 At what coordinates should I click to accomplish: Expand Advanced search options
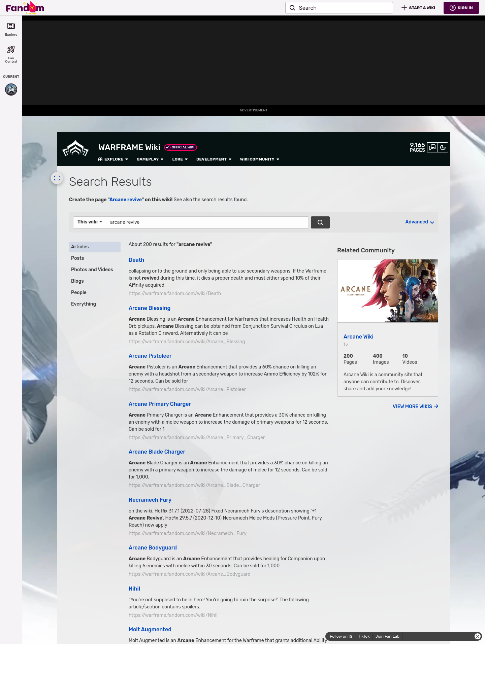pyautogui.click(x=420, y=222)
